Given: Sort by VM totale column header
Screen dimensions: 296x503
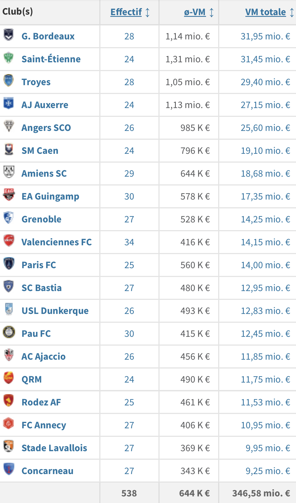Looking at the screenshot, I should (265, 12).
